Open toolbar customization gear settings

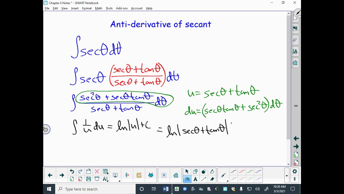[295, 171]
